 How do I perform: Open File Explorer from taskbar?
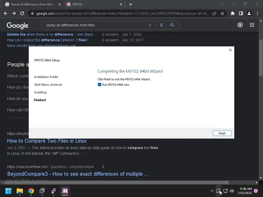click(x=20, y=191)
